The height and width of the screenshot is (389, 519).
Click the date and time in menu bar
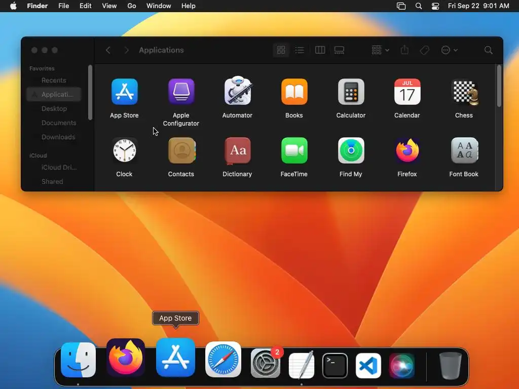coord(478,6)
